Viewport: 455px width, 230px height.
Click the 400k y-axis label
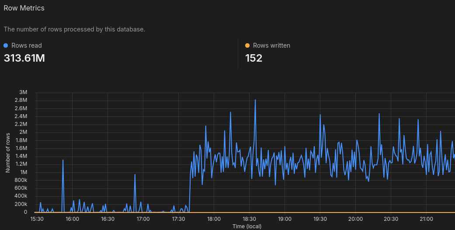coord(21,196)
